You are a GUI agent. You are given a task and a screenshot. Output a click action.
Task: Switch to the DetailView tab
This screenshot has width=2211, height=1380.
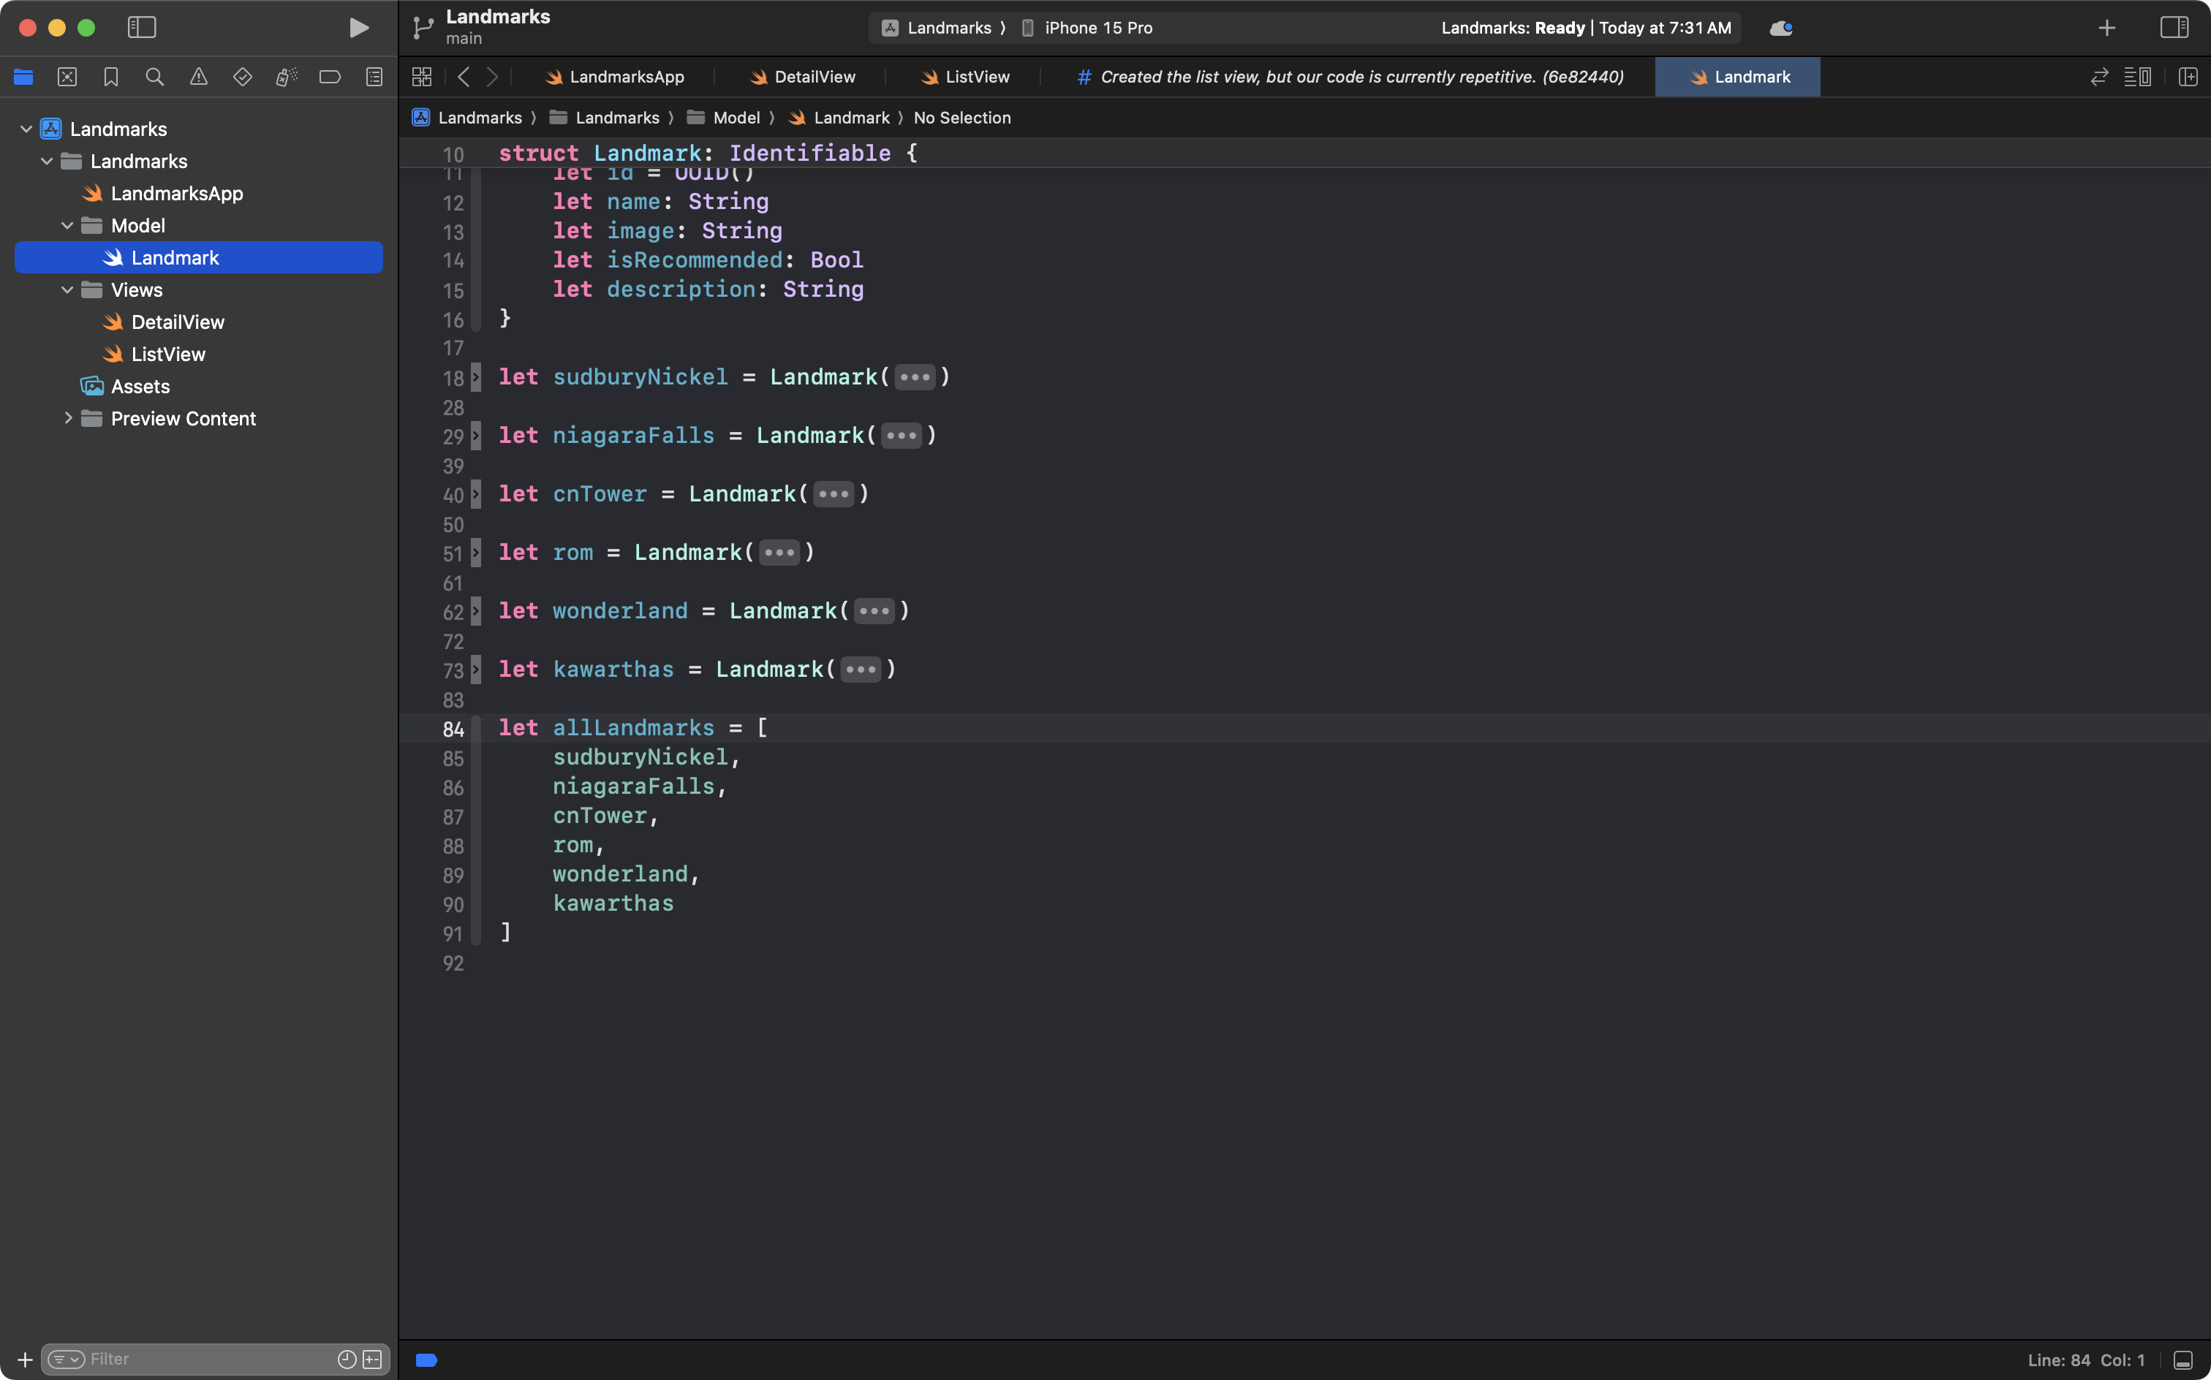pyautogui.click(x=801, y=77)
